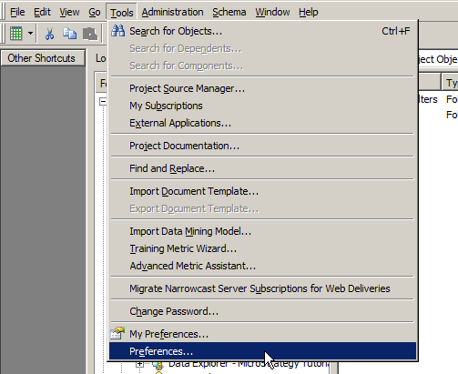
Task: Open the Edit menu
Action: [x=42, y=12]
